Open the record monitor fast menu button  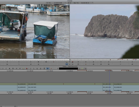pyautogui.click(x=78, y=64)
